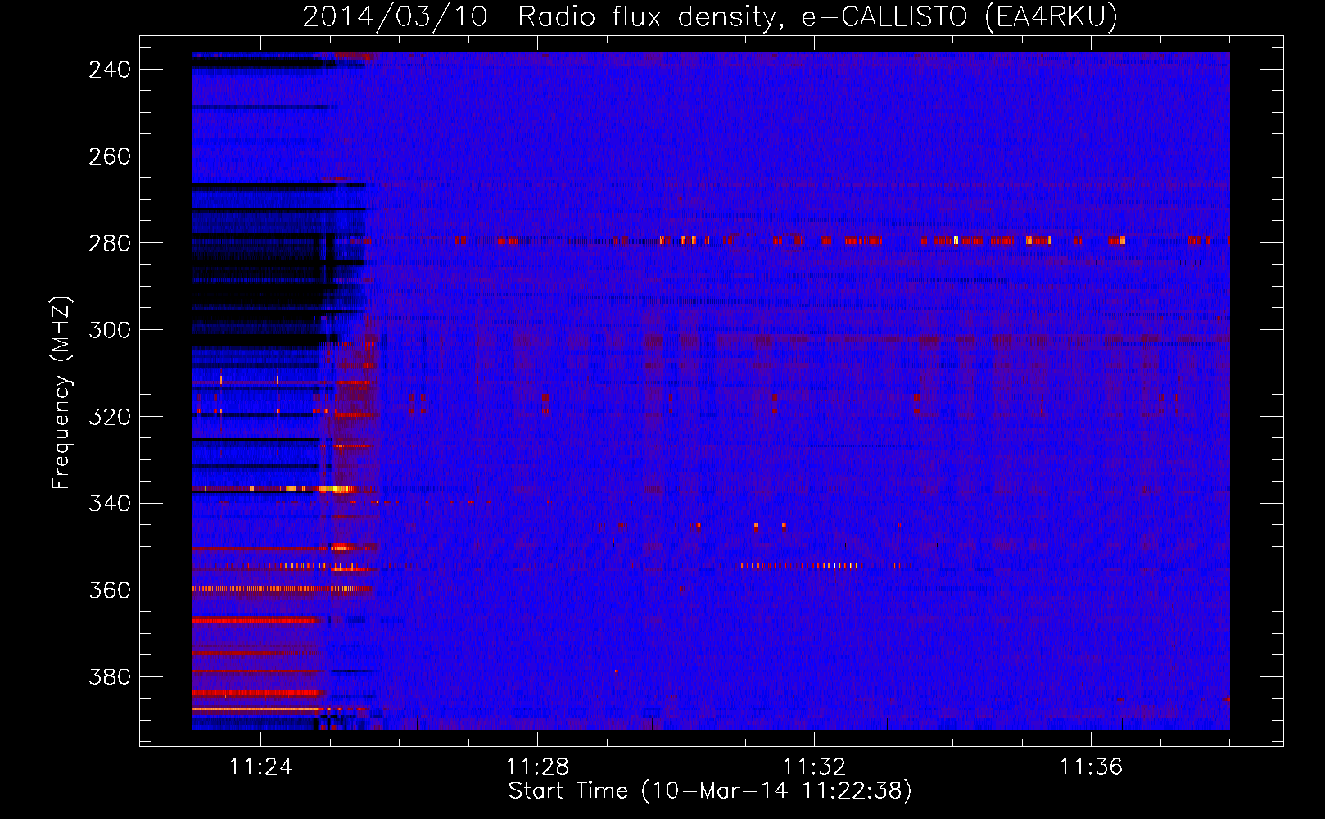The image size is (1325, 819).
Task: Click the 380 frequency tick label
Action: tap(110, 677)
